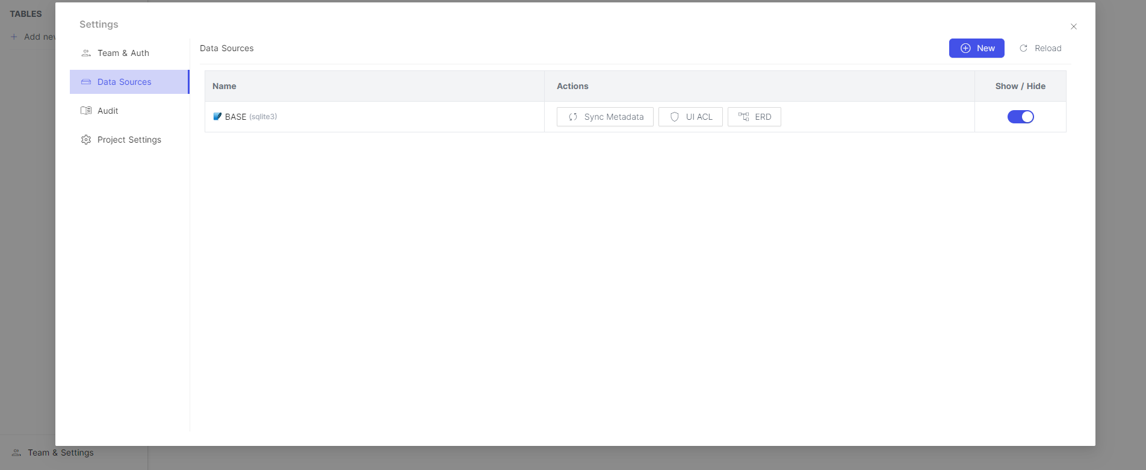This screenshot has width=1146, height=470.
Task: Click Sync Metadata for BASE
Action: click(605, 117)
